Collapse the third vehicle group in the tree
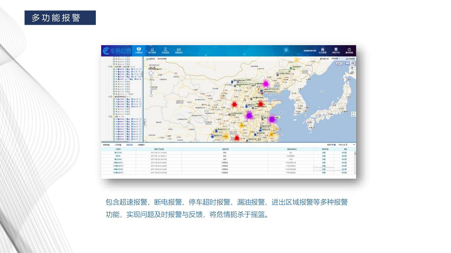This screenshot has width=451, height=253. click(x=109, y=117)
